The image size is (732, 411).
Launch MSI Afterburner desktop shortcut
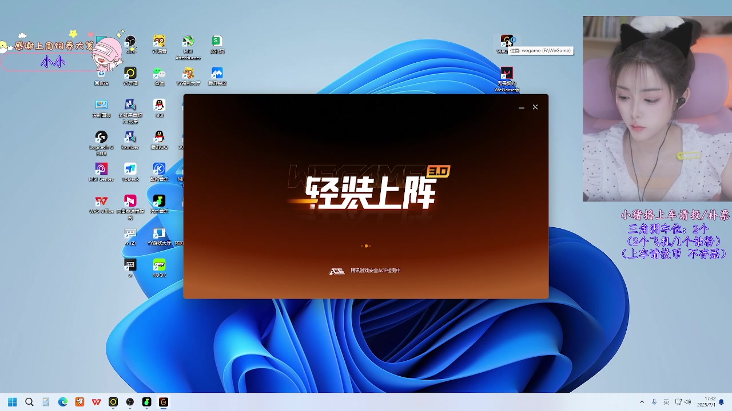click(x=188, y=47)
